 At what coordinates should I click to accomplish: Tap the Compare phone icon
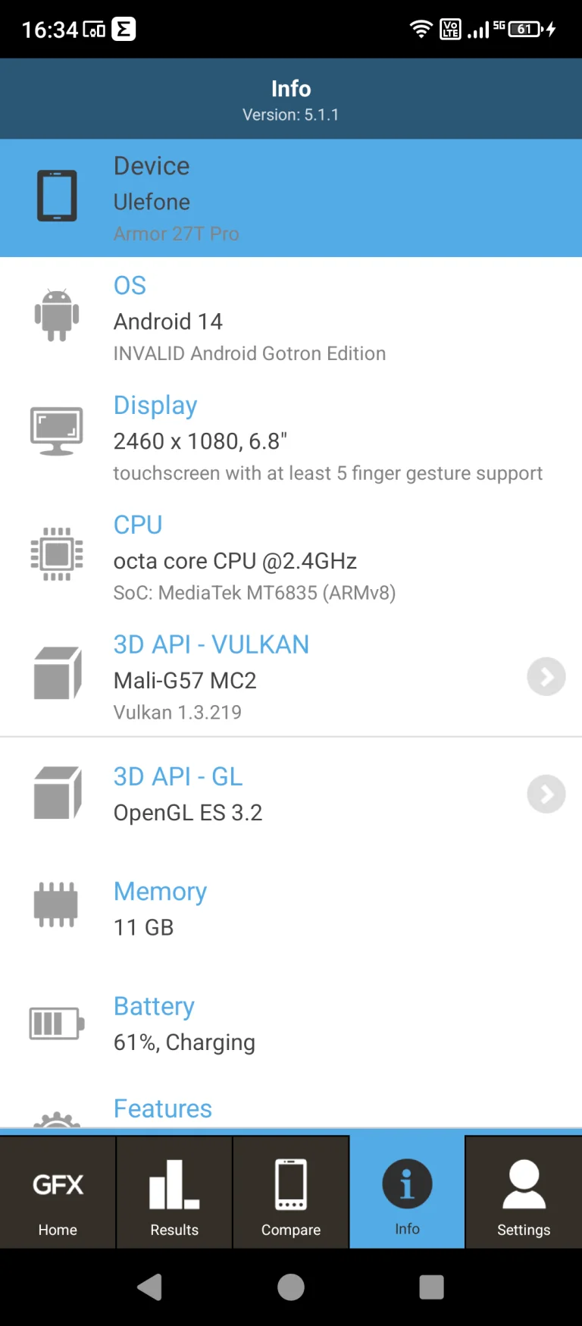[291, 1183]
